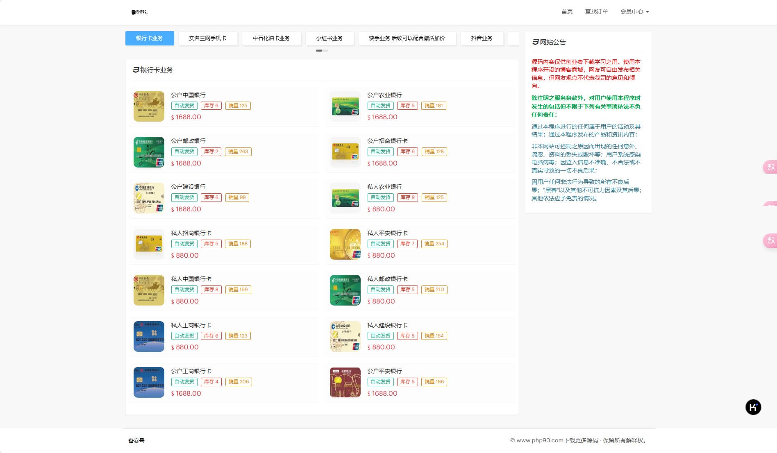The image size is (777, 453).
Task: Open the 公户中国银行 card thumbnail
Action: pos(149,106)
